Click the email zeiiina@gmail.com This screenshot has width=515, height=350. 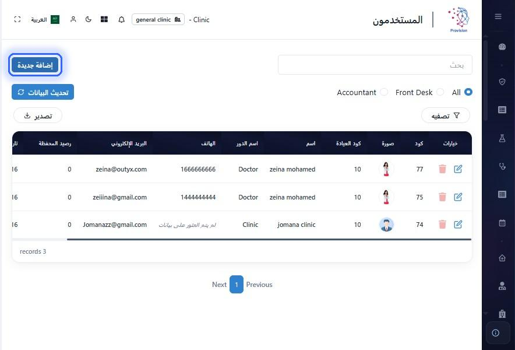[119, 197]
